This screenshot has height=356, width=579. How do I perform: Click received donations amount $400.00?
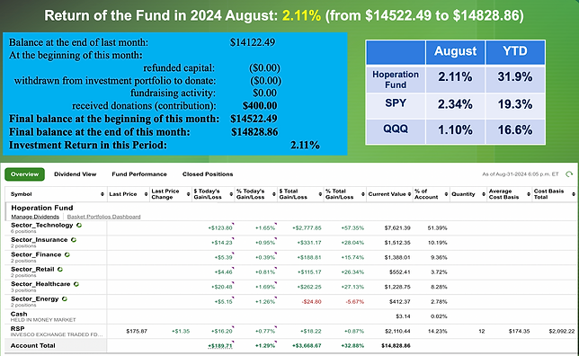coord(260,106)
